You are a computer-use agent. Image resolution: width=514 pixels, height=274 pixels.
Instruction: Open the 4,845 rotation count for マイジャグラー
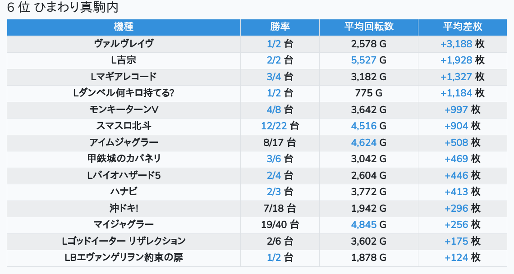363,224
